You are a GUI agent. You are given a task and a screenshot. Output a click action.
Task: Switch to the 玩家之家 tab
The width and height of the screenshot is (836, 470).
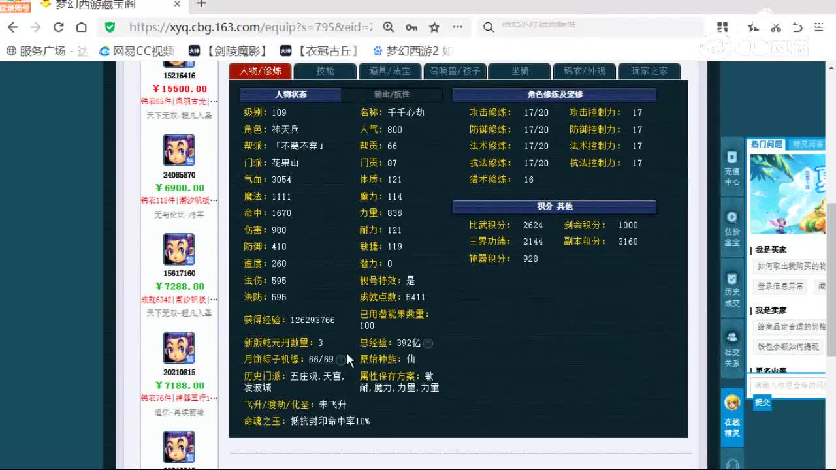pos(649,71)
